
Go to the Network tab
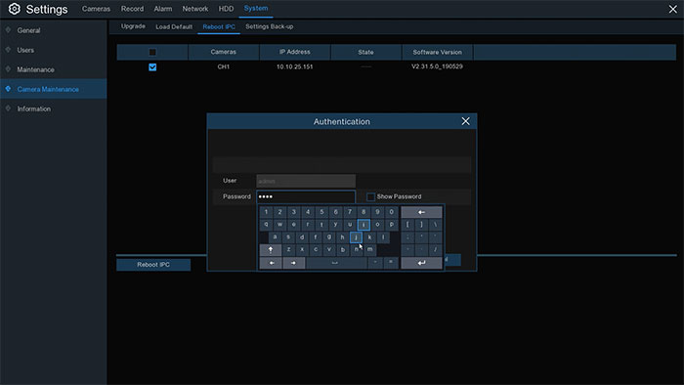[195, 9]
